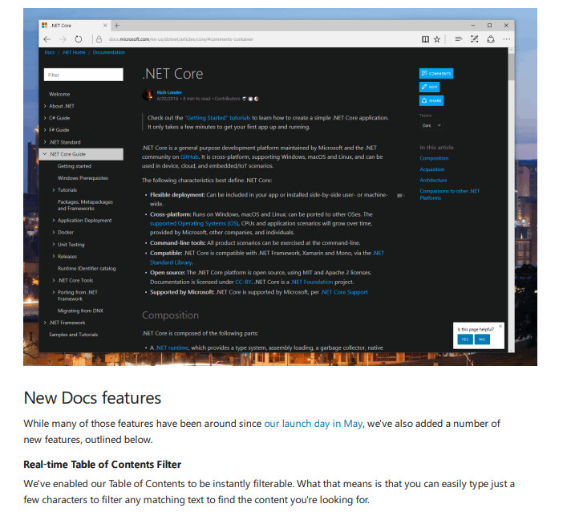
Task: Open Migrating from DNX item
Action: click(80, 311)
